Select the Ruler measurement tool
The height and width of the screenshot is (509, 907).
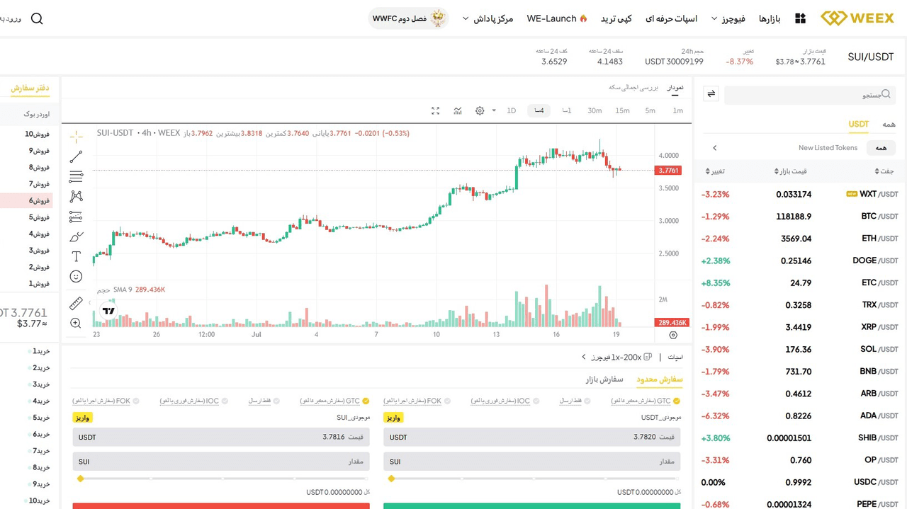click(x=76, y=304)
